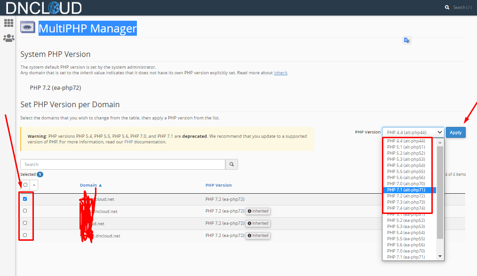
Task: Sort table by Domain column
Action: (x=91, y=185)
